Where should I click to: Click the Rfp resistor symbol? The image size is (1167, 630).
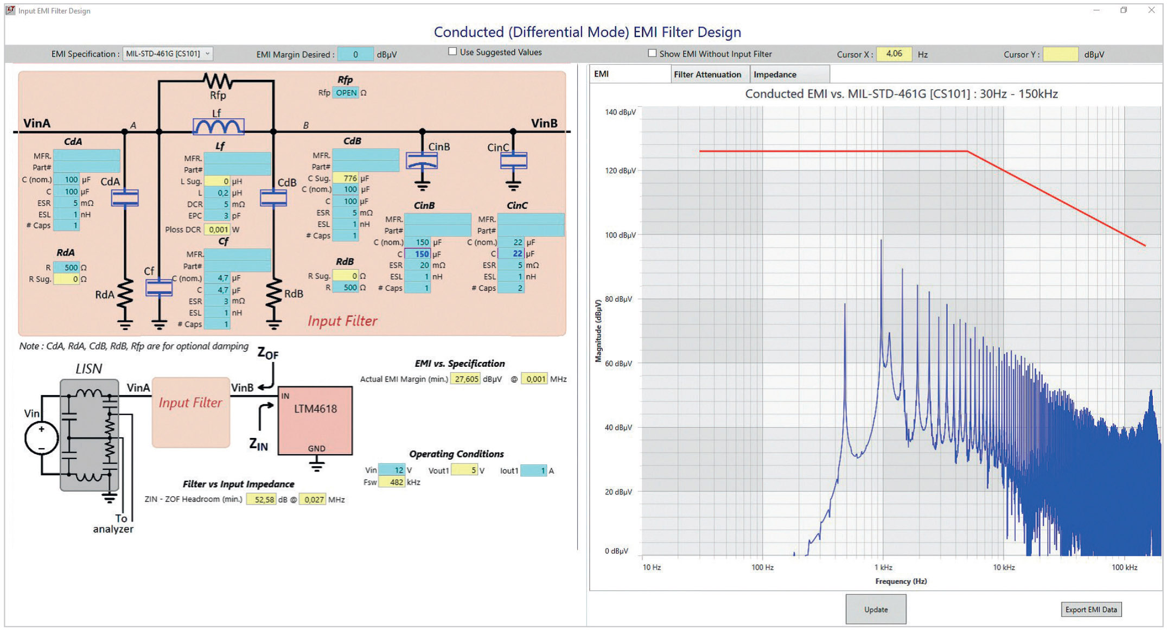pyautogui.click(x=218, y=81)
